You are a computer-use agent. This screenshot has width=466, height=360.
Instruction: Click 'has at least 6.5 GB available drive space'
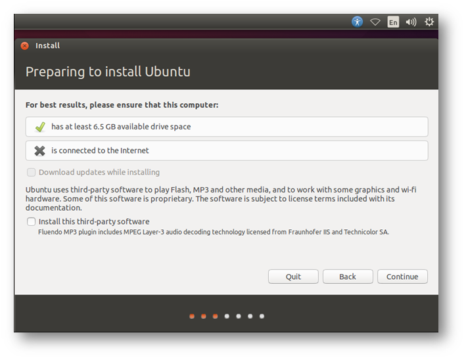(x=227, y=127)
